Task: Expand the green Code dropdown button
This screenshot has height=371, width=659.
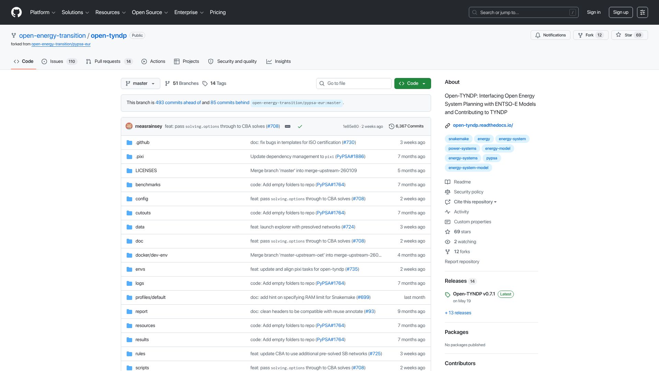Action: [413, 83]
